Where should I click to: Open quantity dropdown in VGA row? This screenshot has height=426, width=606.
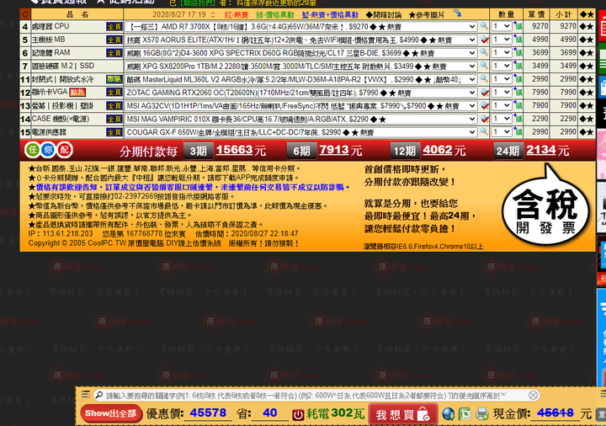tap(502, 93)
